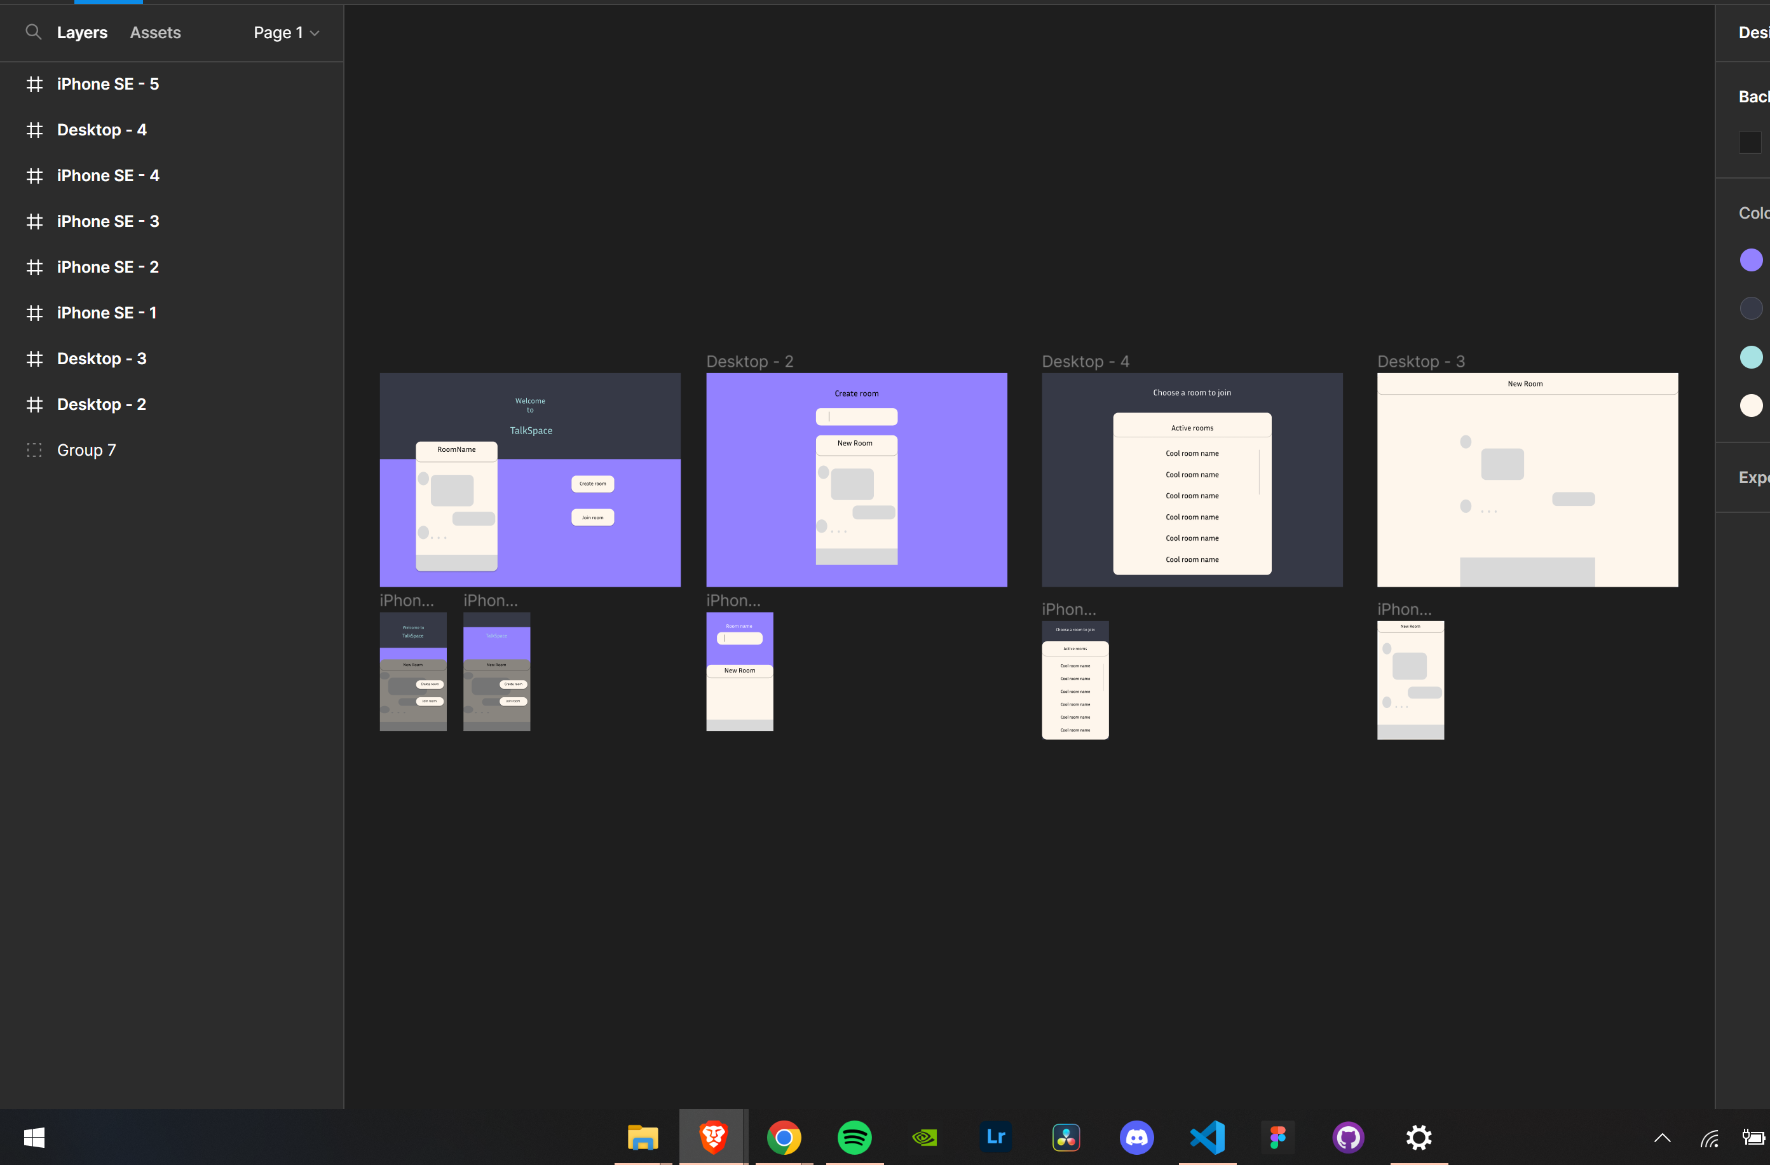The height and width of the screenshot is (1165, 1770).
Task: Click the layers panel search icon
Action: (x=32, y=32)
